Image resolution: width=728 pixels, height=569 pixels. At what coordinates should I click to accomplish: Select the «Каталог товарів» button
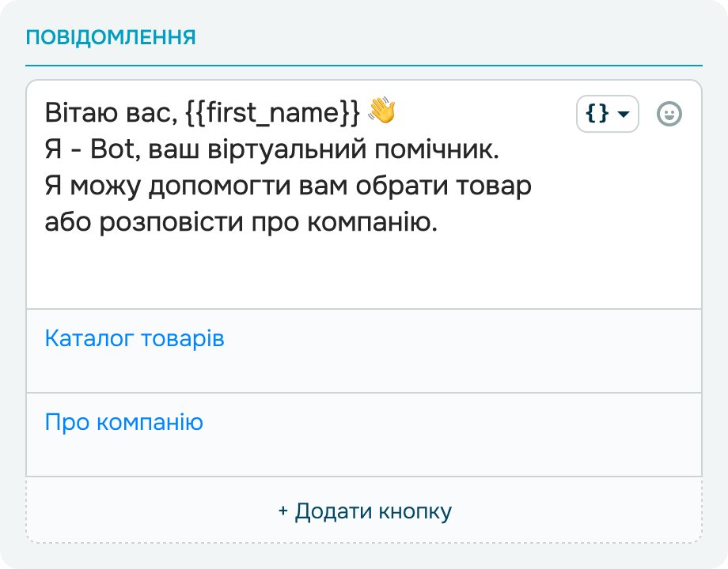(135, 339)
